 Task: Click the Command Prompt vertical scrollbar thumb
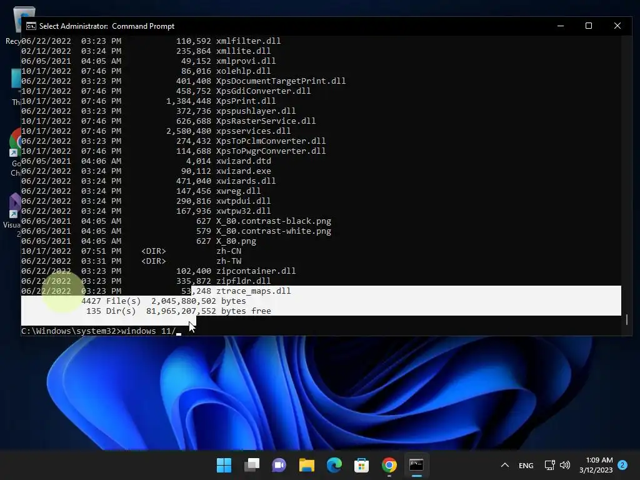(626, 319)
